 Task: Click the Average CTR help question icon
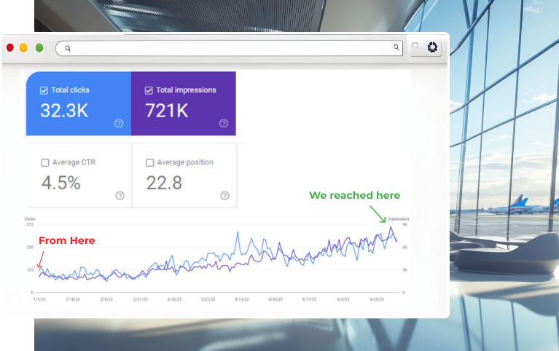click(120, 195)
